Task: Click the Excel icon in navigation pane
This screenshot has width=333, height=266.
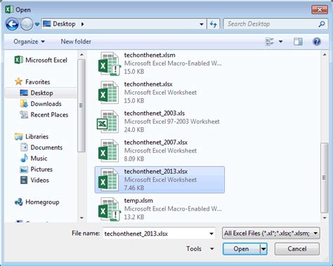Action: [18, 60]
